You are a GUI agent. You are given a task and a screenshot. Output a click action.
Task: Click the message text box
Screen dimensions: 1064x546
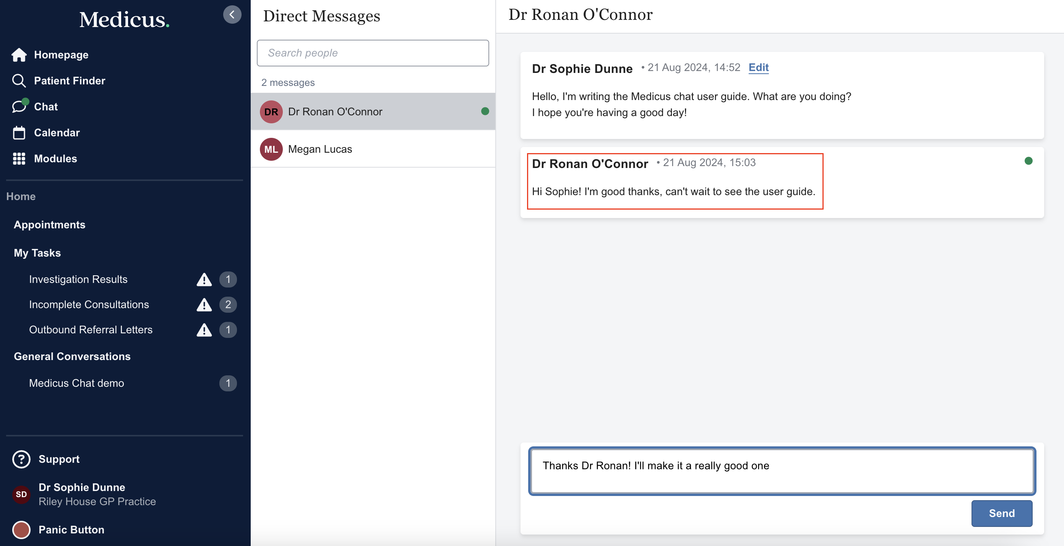[782, 471]
